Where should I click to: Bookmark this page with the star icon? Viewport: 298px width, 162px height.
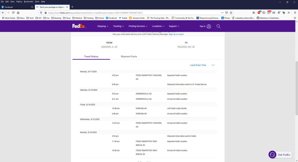[x=231, y=13]
